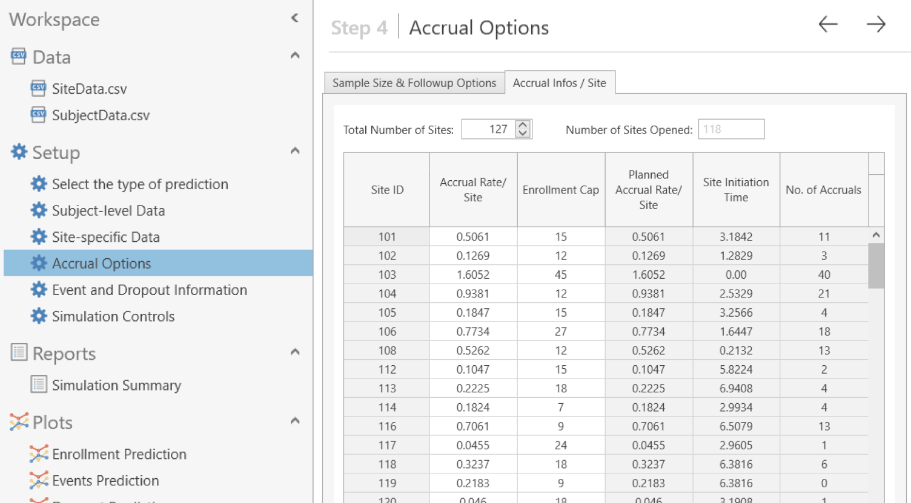Switch to Sample Size & Followup Options tab
The height and width of the screenshot is (503, 911).
[414, 83]
